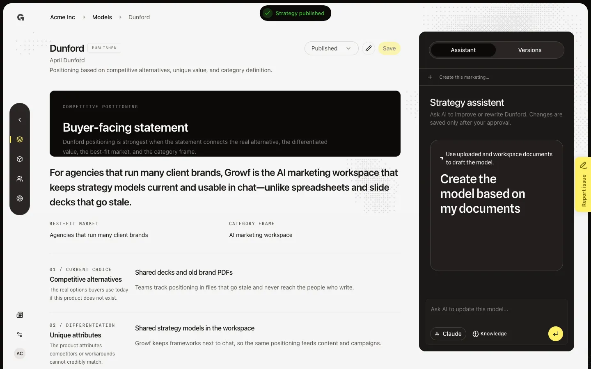Open the cube sidebar icon
Screen dimensions: 591x369
pos(20,159)
